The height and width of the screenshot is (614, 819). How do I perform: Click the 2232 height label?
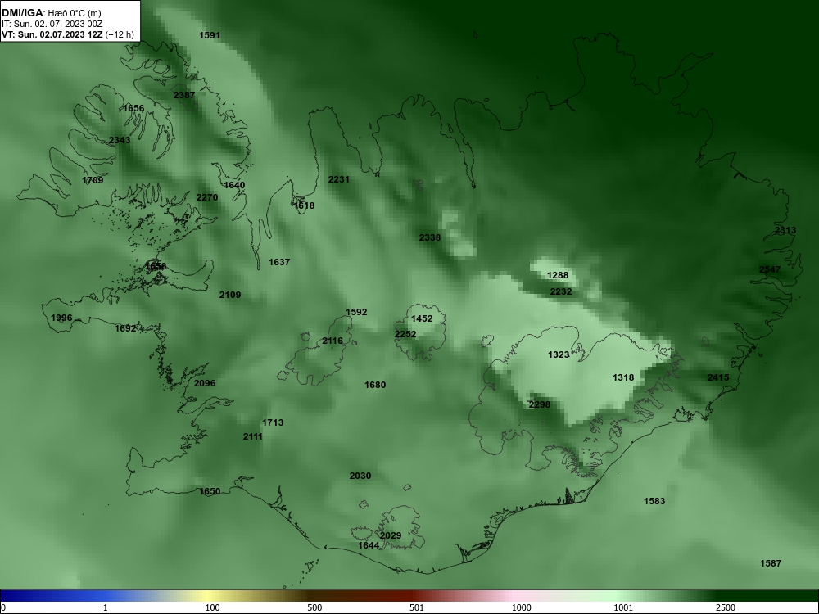561,292
